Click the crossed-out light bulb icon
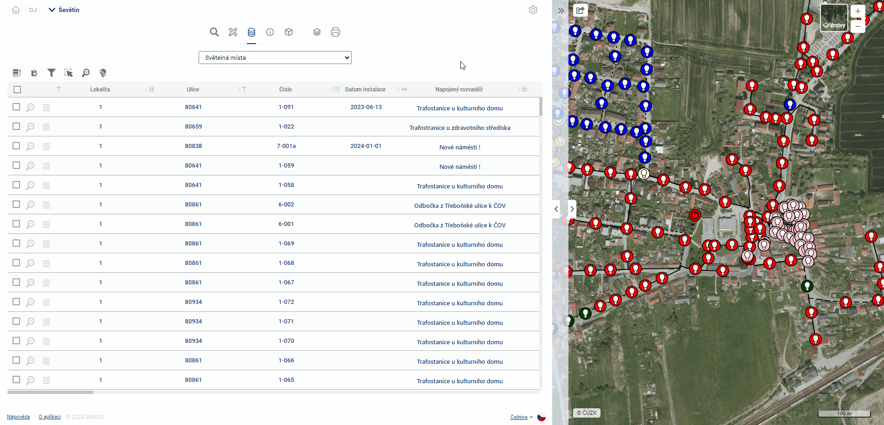The height and width of the screenshot is (425, 884). (103, 73)
